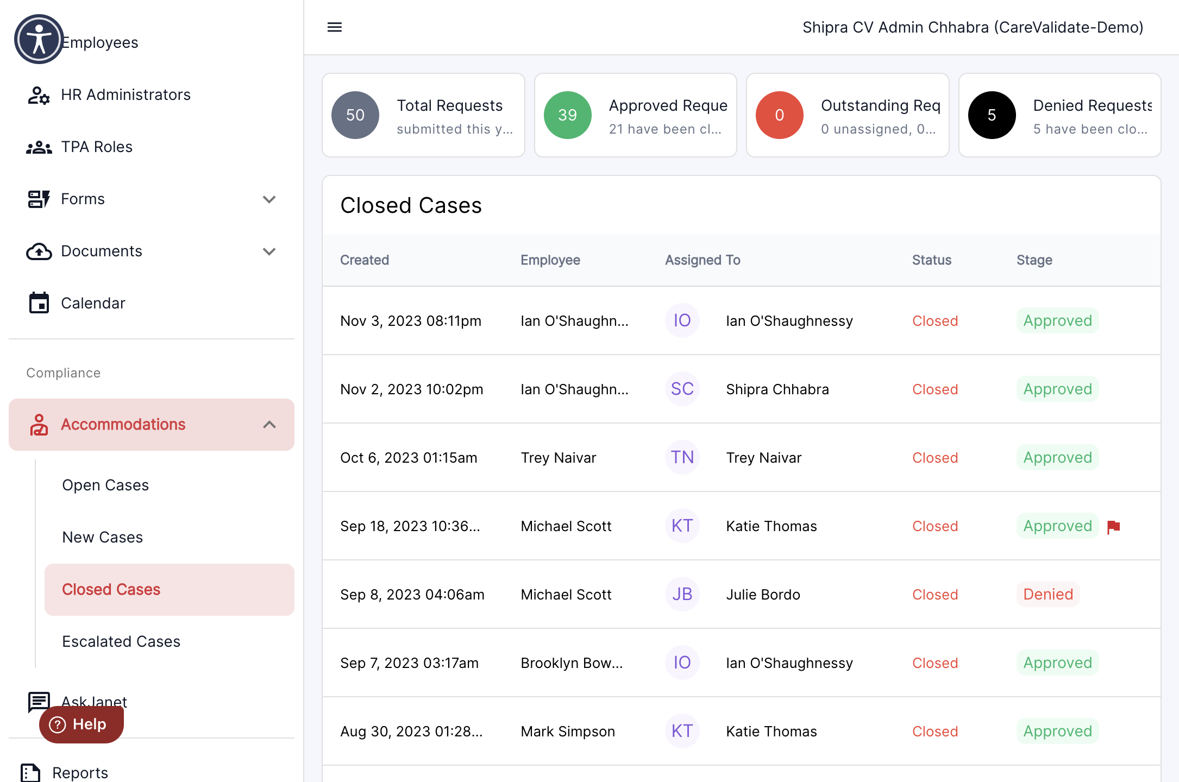1179x782 pixels.
Task: Click the red flag on Michael Scott row
Action: point(1114,526)
